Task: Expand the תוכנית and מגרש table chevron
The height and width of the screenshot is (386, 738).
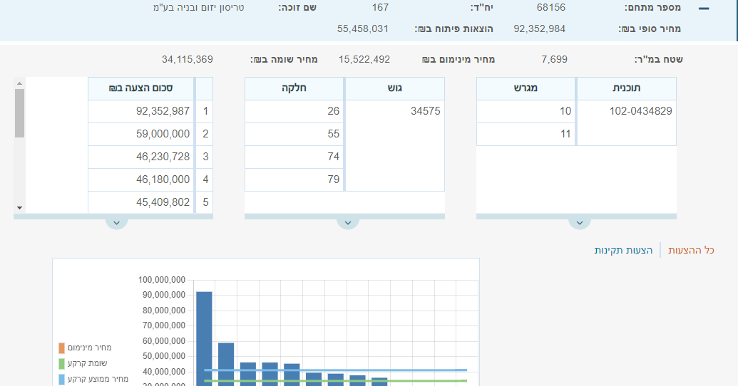Action: click(579, 222)
